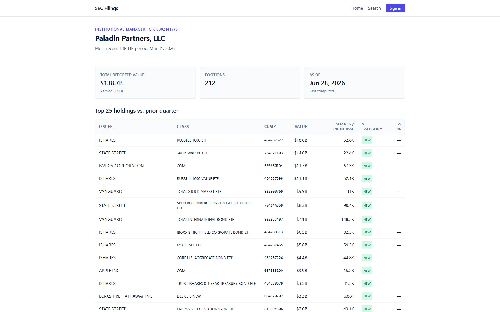500x312 pixels.
Task: Click the NEW badge for Apple Inc
Action: [x=367, y=271]
